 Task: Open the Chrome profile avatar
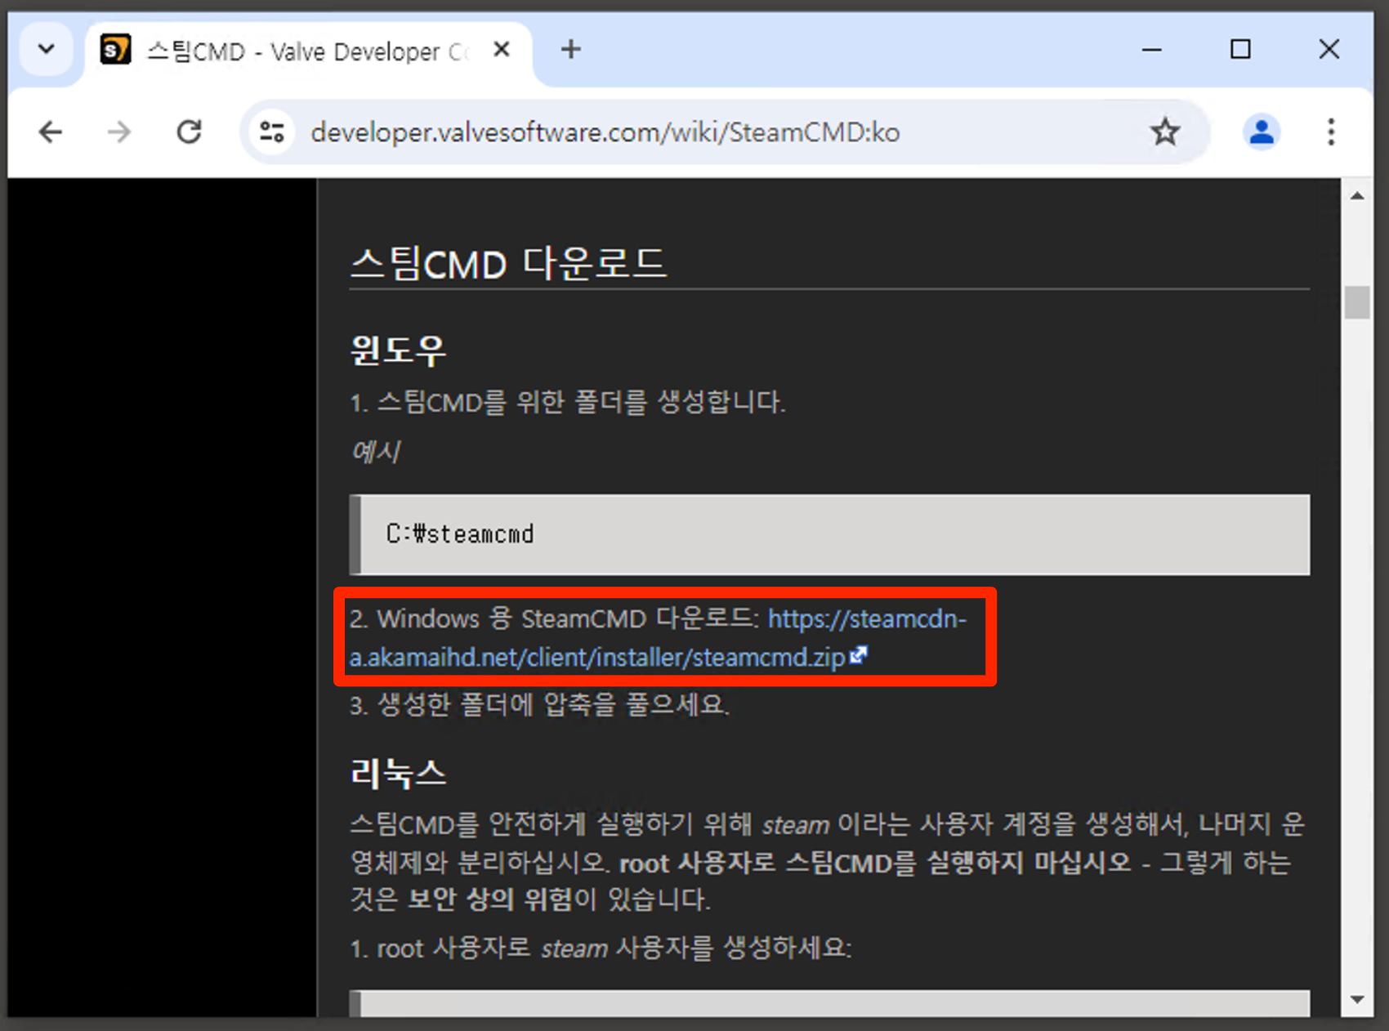(1262, 132)
